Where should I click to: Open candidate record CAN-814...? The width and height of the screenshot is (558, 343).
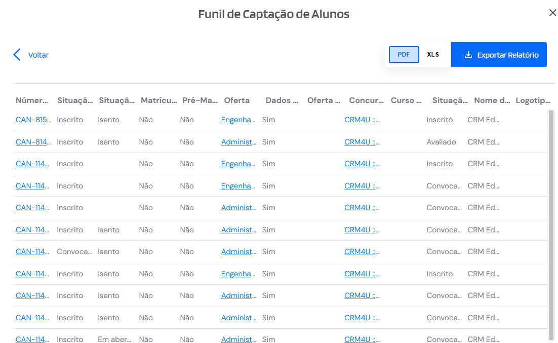pos(33,141)
